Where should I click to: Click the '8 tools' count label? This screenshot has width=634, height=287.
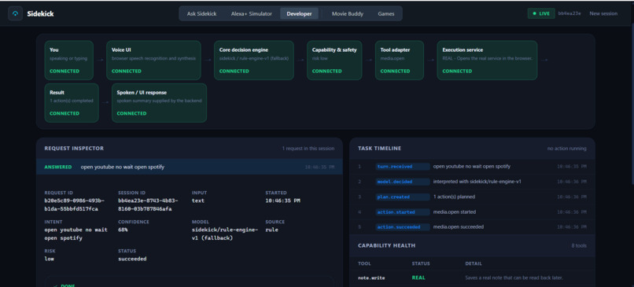pos(579,245)
